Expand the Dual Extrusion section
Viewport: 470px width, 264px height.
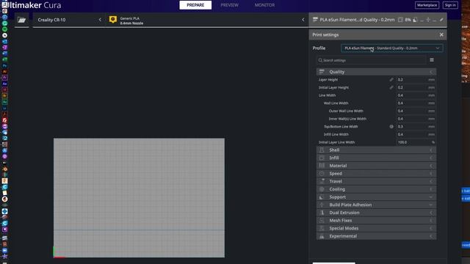pyautogui.click(x=431, y=213)
